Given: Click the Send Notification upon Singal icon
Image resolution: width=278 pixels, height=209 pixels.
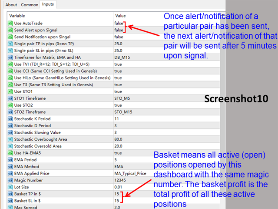Looking at the screenshot, I should pyautogui.click(x=10, y=37).
